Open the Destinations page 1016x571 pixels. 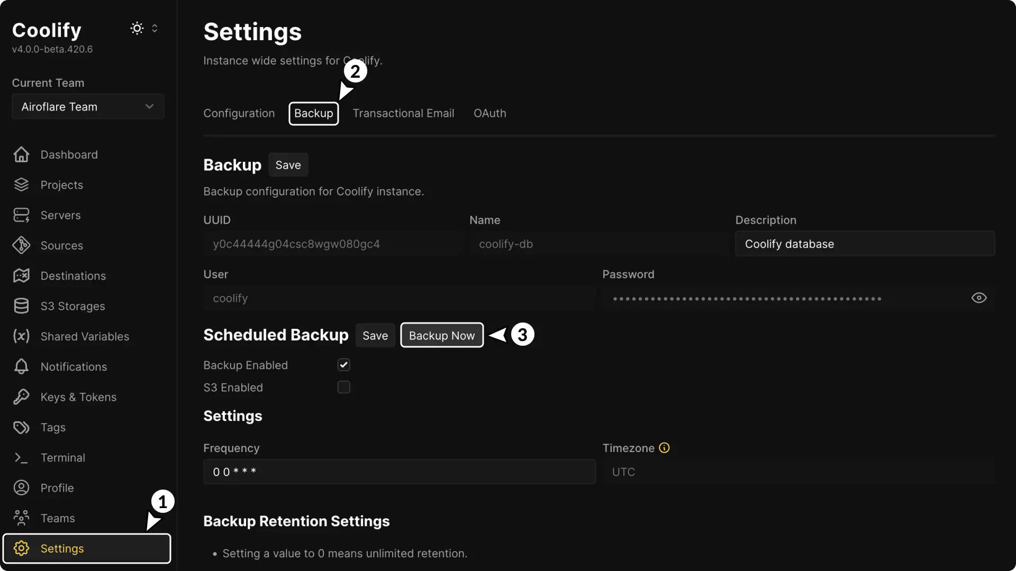[73, 275]
